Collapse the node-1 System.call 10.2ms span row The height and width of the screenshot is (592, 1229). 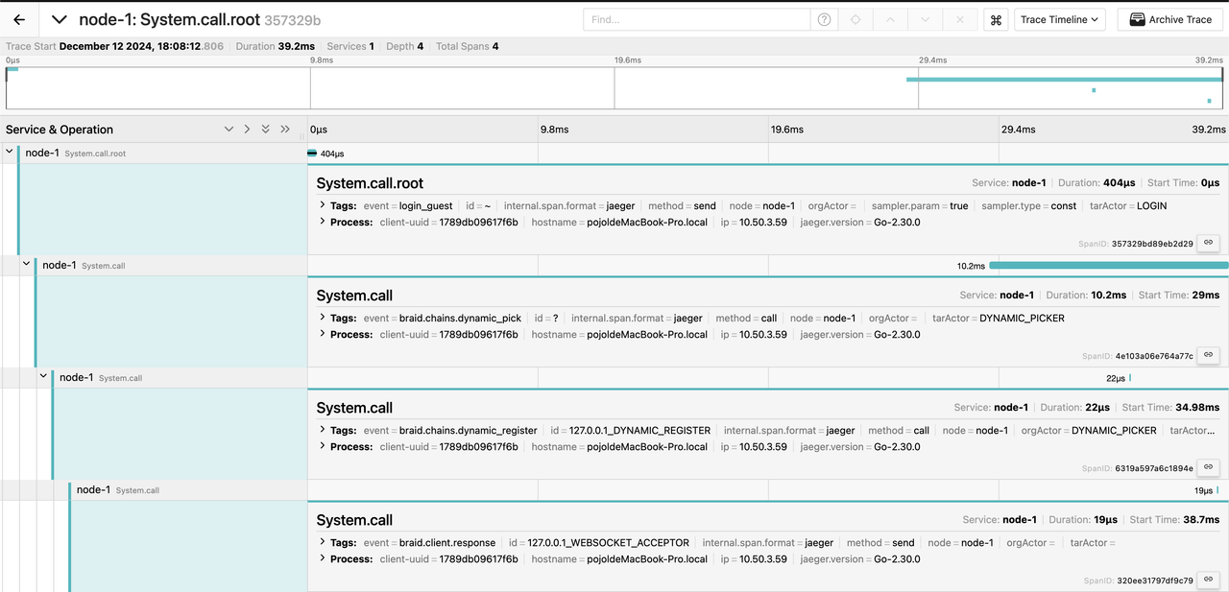(27, 265)
